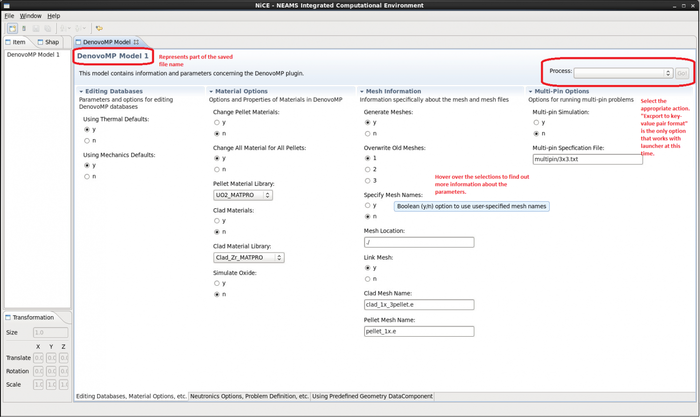Click the Mesh Location text field
The height and width of the screenshot is (417, 700).
pyautogui.click(x=419, y=242)
